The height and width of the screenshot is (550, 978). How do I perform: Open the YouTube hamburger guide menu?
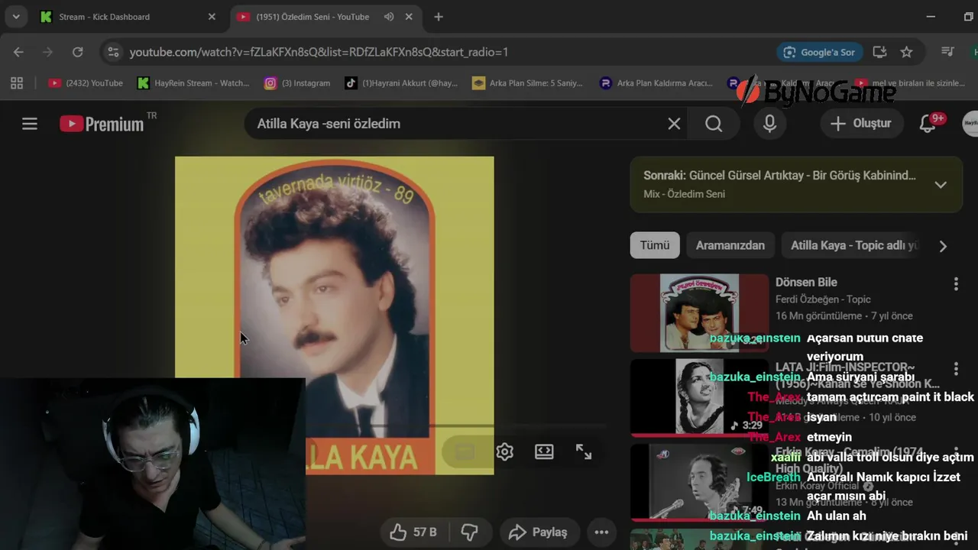pos(30,124)
